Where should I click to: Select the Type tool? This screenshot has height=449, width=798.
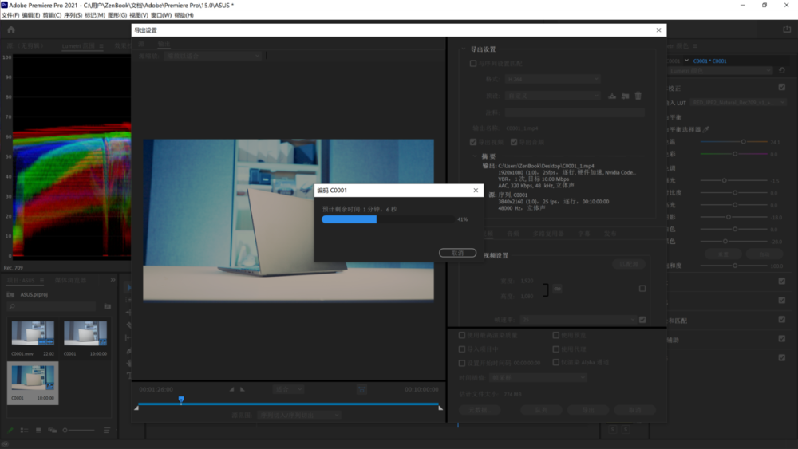pyautogui.click(x=128, y=376)
